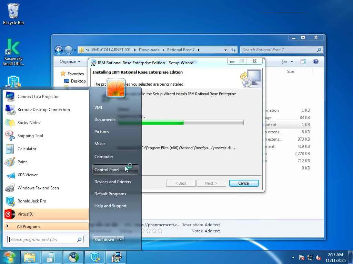This screenshot has width=353, height=264.
Task: Click the taskbar clock showing 2:17 AM
Action: pyautogui.click(x=335, y=257)
